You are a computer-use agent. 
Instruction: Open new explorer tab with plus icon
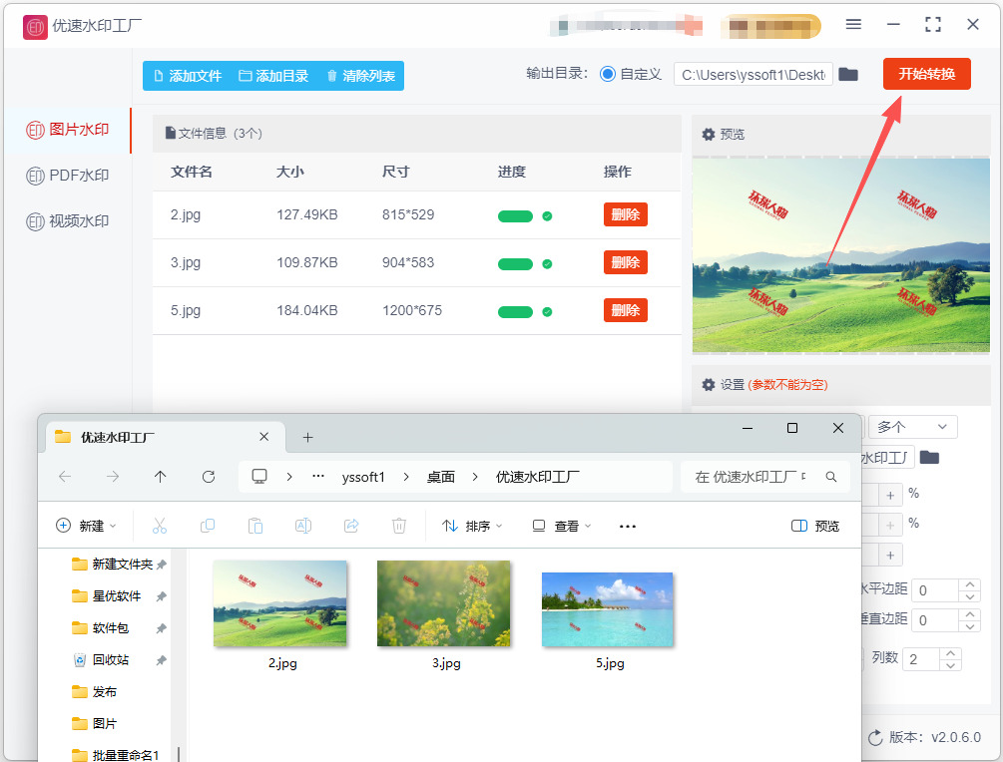[307, 437]
